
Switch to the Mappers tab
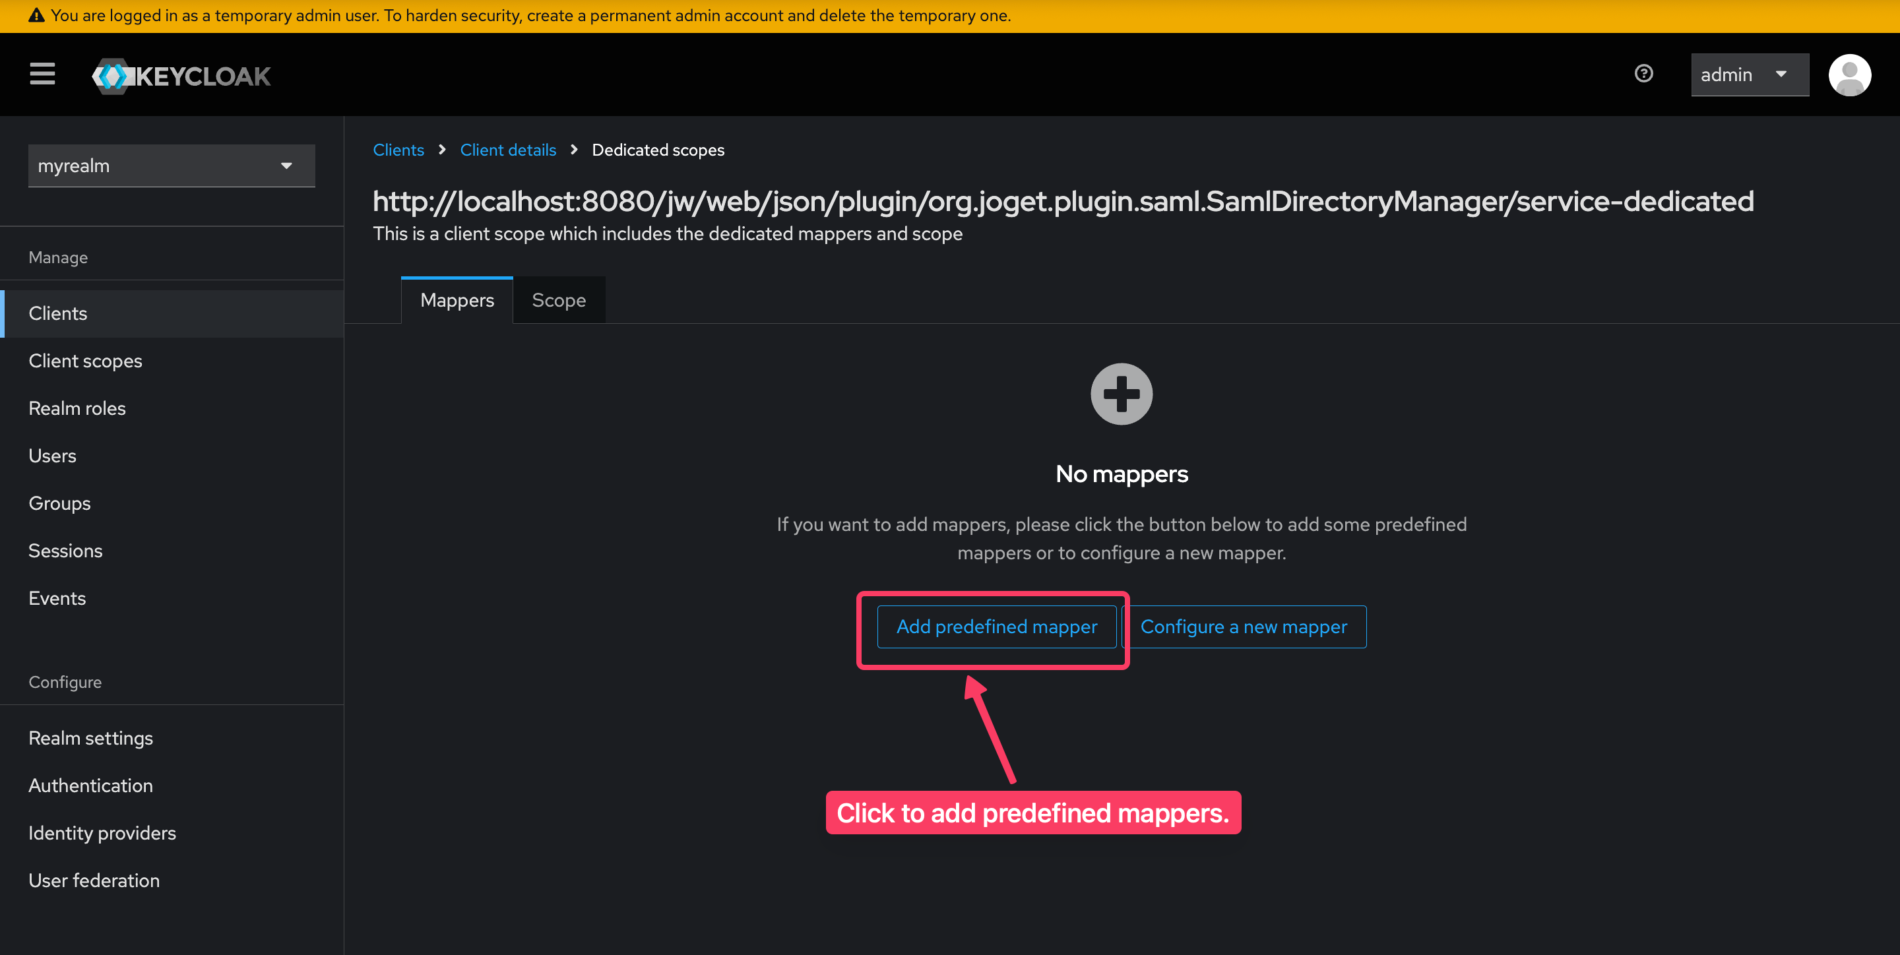click(457, 300)
